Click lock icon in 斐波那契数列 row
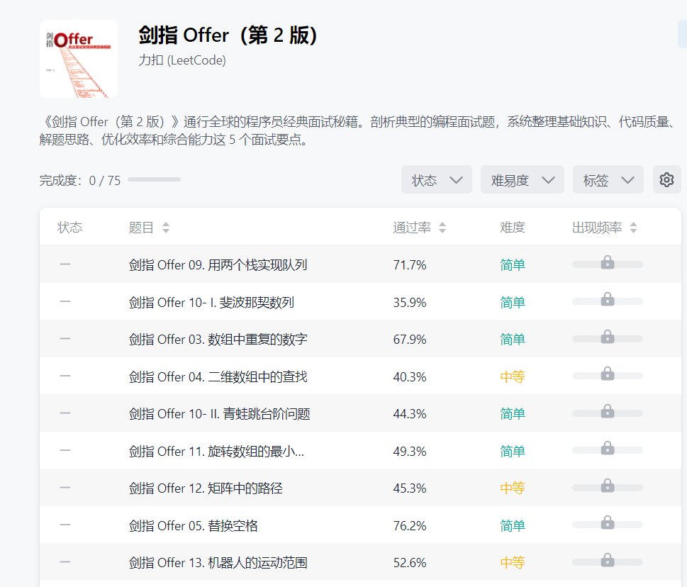The width and height of the screenshot is (687, 587). coord(608,300)
